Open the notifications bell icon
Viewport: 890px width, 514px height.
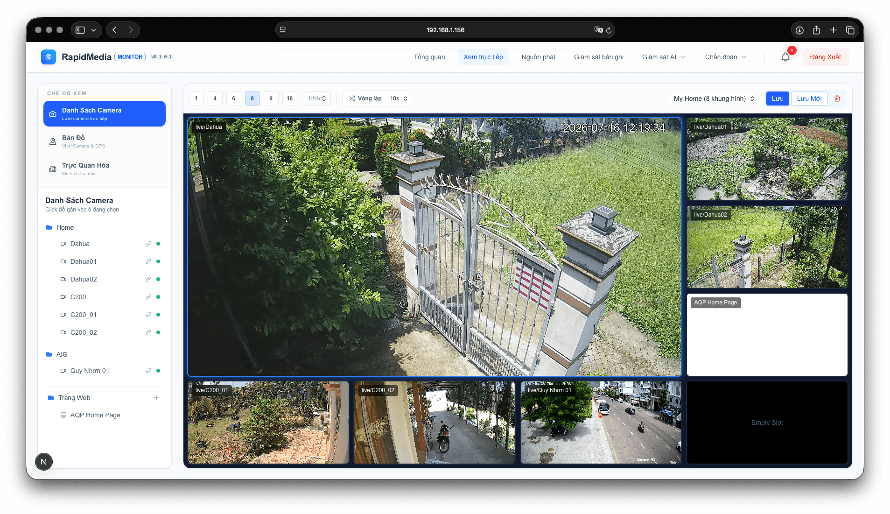pyautogui.click(x=785, y=57)
